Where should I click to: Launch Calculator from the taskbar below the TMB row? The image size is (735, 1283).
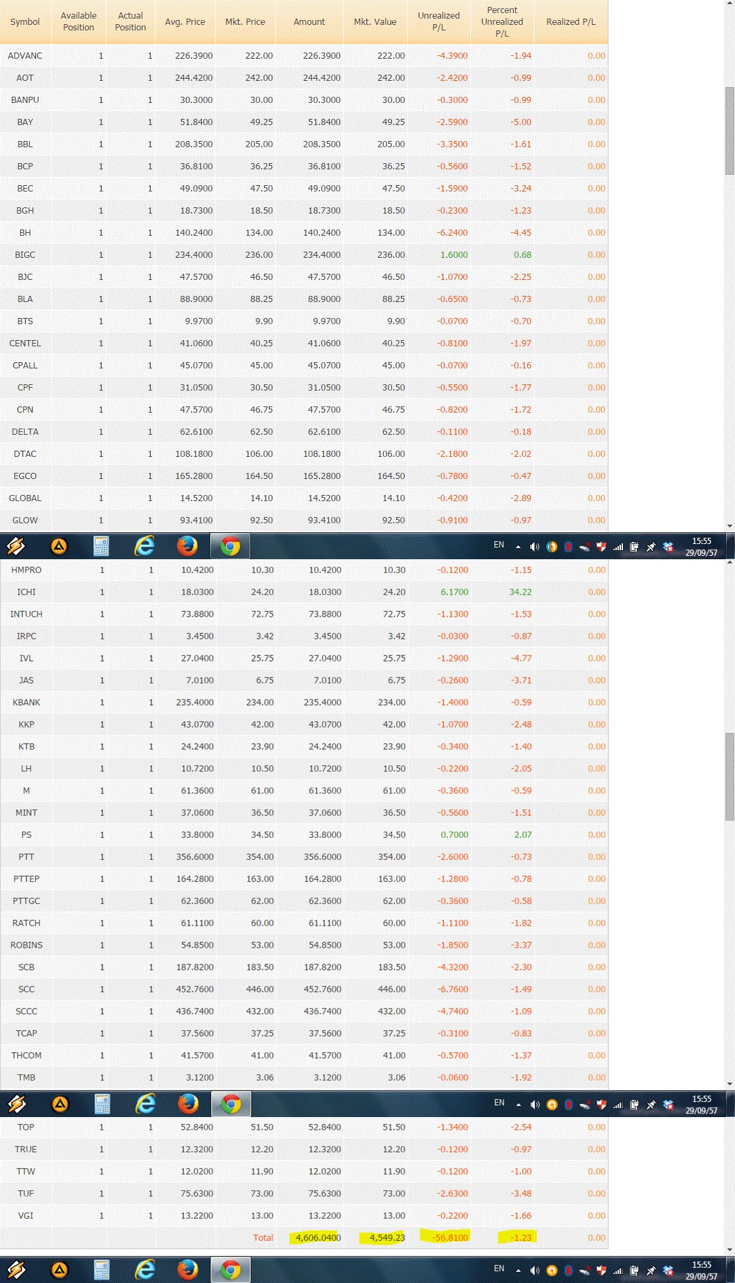click(x=102, y=1105)
